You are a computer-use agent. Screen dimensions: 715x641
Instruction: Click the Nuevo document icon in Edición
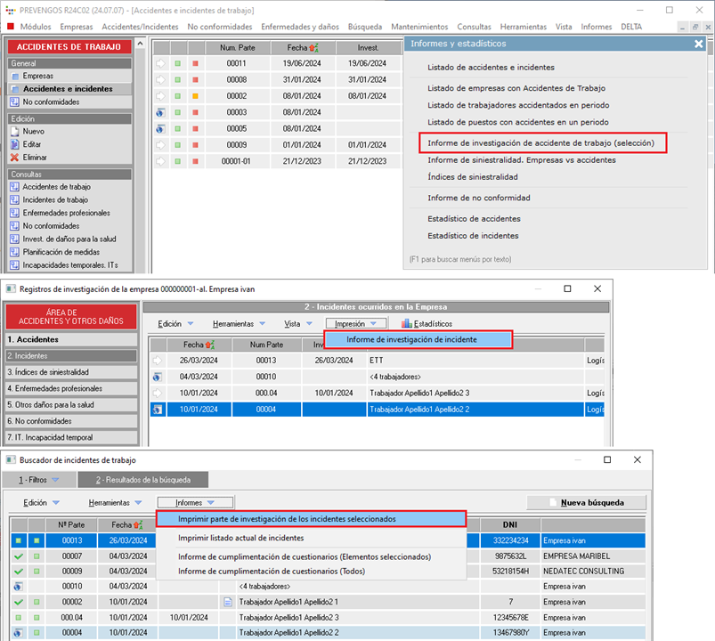pyautogui.click(x=14, y=131)
